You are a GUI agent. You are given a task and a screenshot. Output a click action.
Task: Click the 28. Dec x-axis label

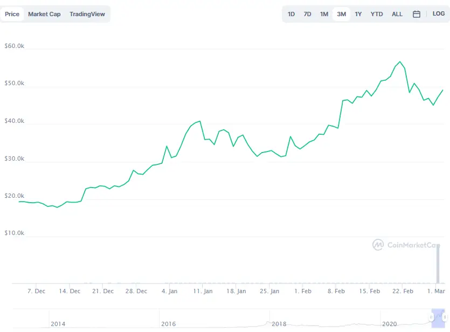point(136,291)
